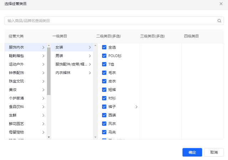The image size is (228, 160).
Task: Uncheck the 全选 checkbox
Action: pos(104,47)
